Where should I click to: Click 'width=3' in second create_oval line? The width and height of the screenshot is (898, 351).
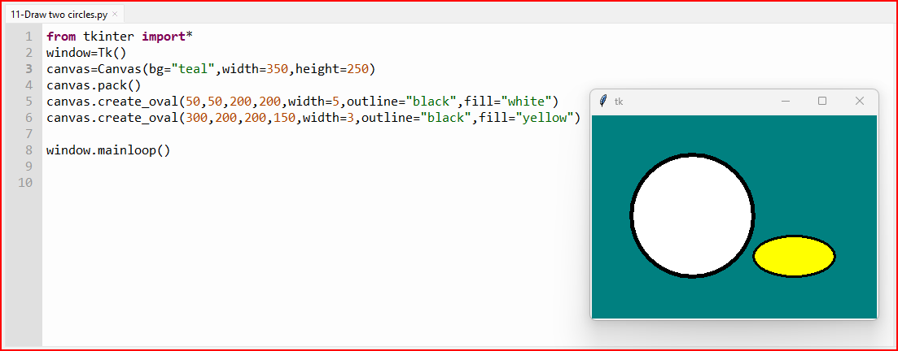(328, 119)
